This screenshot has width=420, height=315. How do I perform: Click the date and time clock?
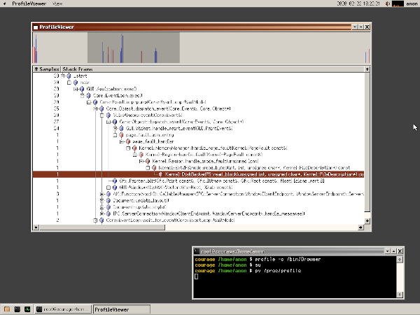[x=358, y=3]
